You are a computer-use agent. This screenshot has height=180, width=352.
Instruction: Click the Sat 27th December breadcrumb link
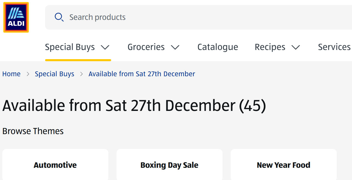pyautogui.click(x=142, y=74)
